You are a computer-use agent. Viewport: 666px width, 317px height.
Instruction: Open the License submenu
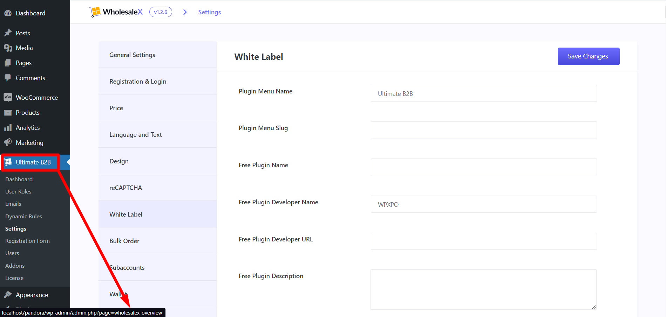[x=14, y=278]
